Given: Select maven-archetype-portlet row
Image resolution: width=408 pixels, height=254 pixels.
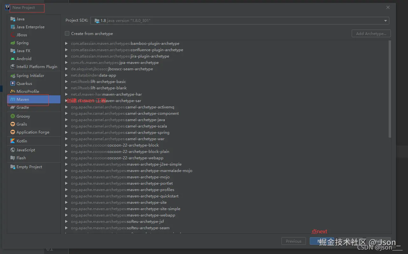Looking at the screenshot, I should click(x=226, y=183).
